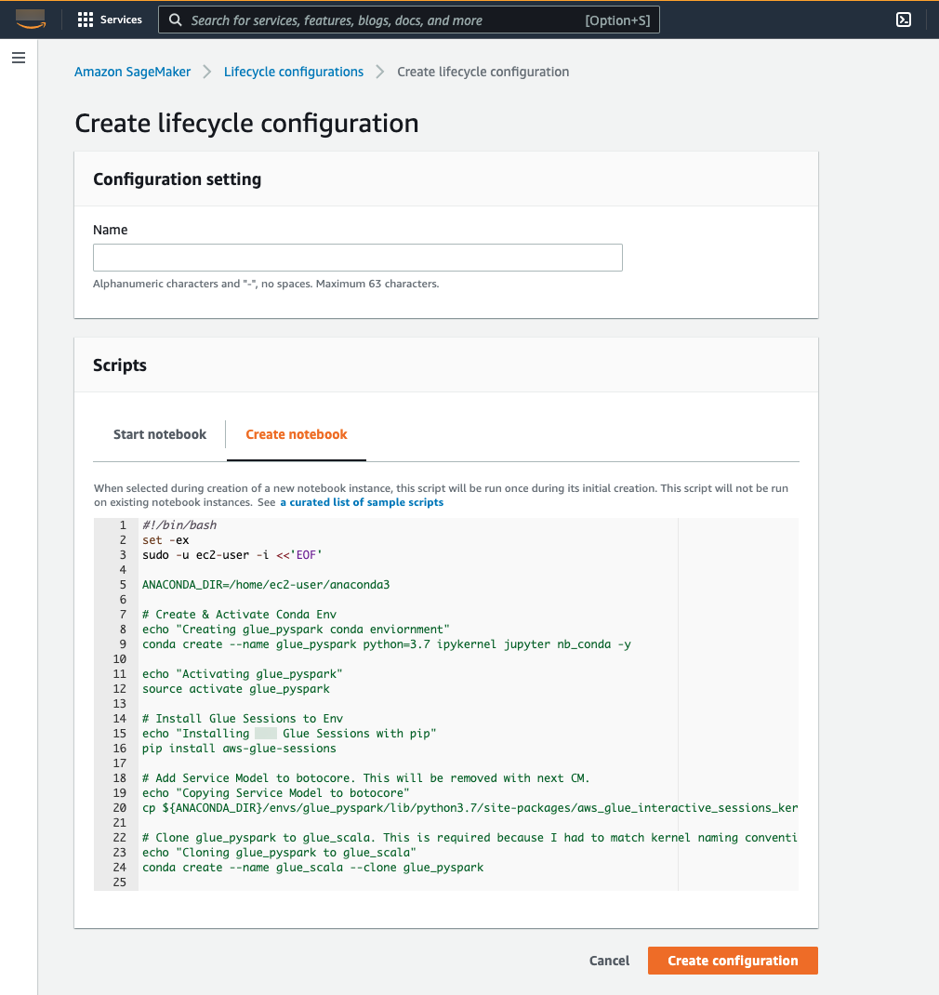
Task: Expand the hamburger side navigation menu
Action: (x=19, y=58)
